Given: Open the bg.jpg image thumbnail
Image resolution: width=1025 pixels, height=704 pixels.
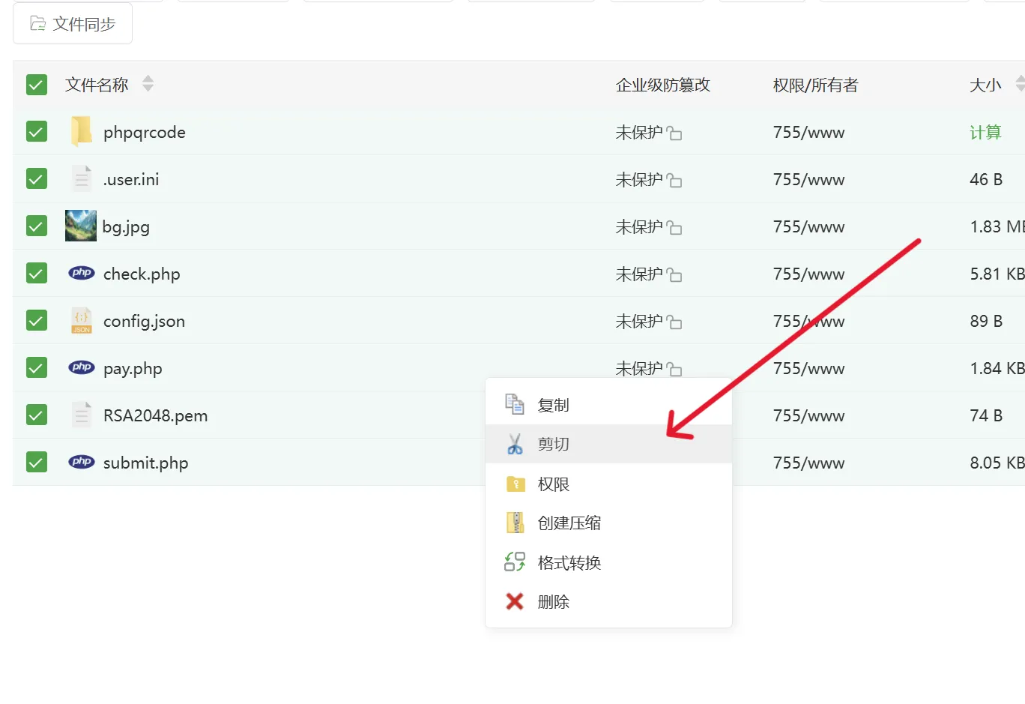Looking at the screenshot, I should (x=81, y=226).
